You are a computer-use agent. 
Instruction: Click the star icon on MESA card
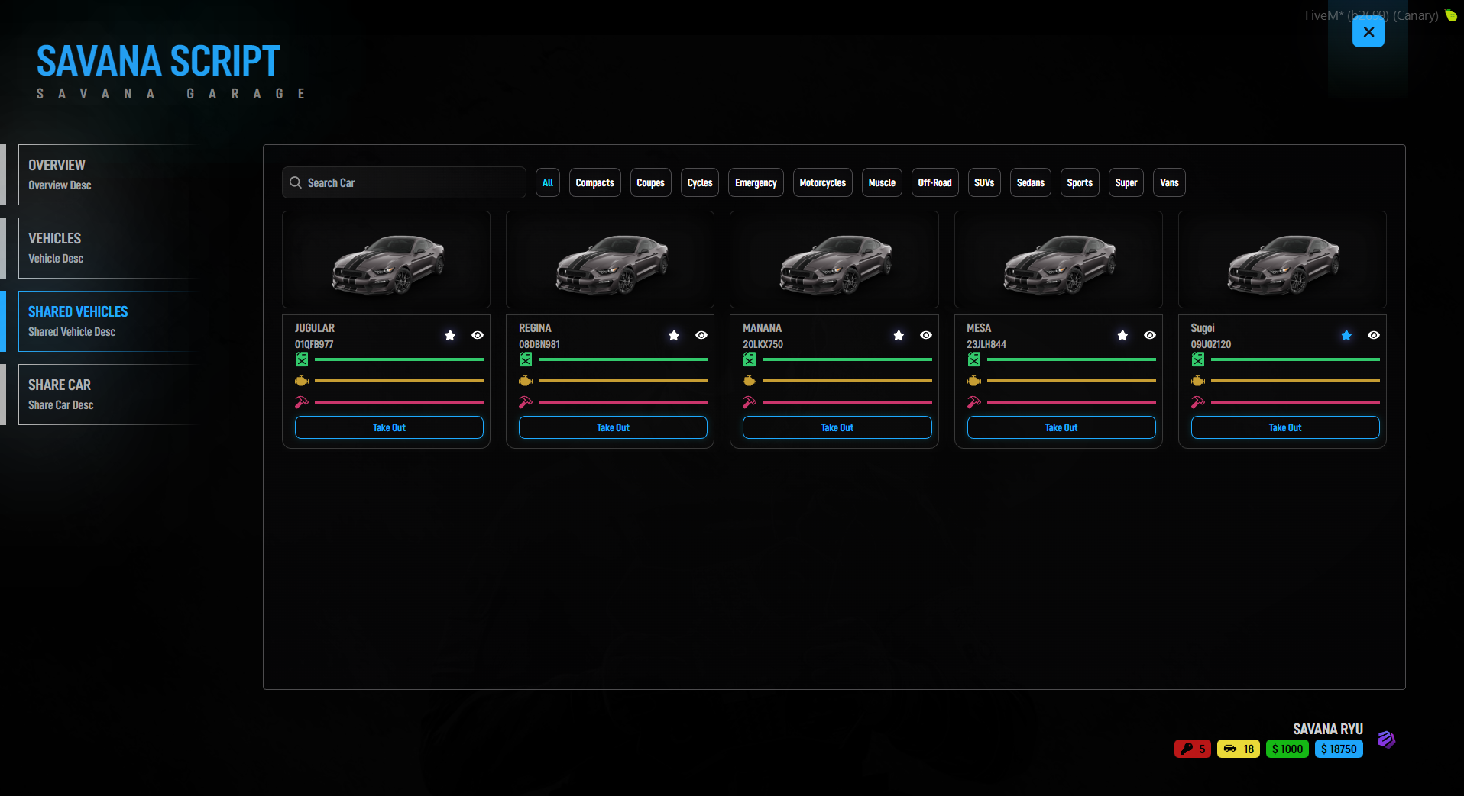tap(1122, 335)
